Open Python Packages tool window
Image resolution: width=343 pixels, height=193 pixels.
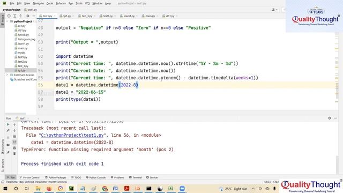point(56,177)
